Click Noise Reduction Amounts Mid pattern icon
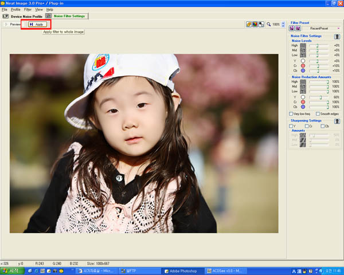The height and width of the screenshot is (275, 344). [303, 87]
